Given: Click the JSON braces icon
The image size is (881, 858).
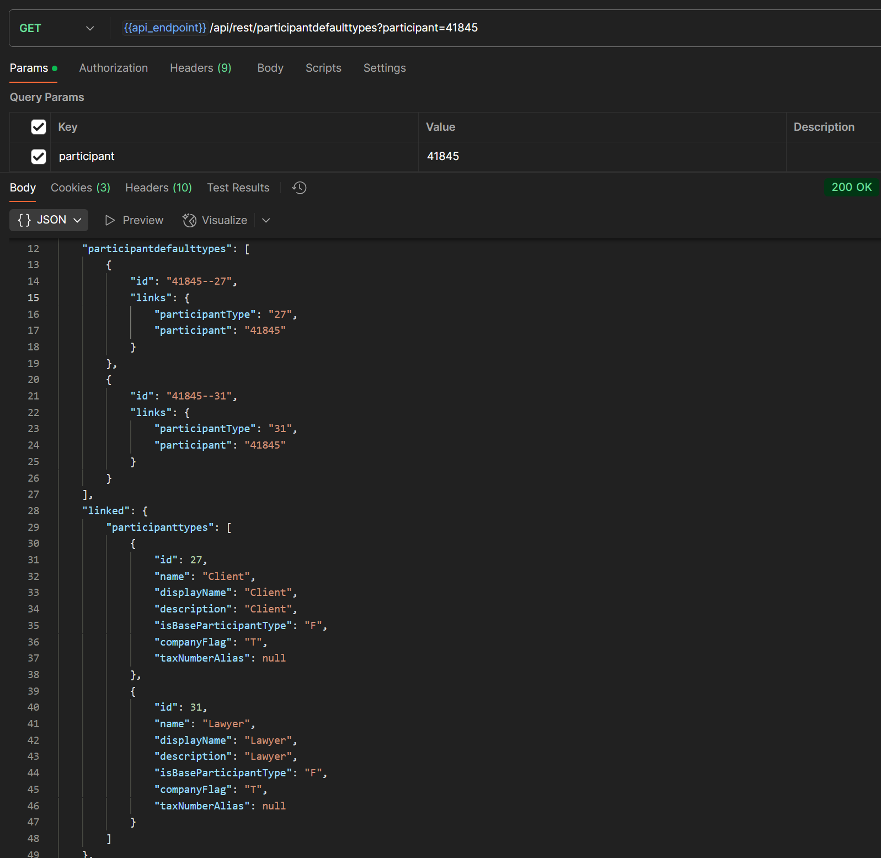Looking at the screenshot, I should 24,220.
